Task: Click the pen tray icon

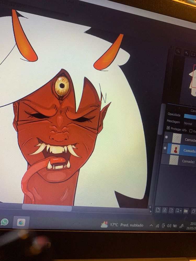Action: (x=181, y=226)
